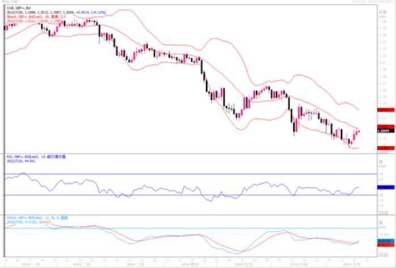Image resolution: width=396 pixels, height=268 pixels.
Task: Select the USD label on the price axis
Action: tap(382, 16)
